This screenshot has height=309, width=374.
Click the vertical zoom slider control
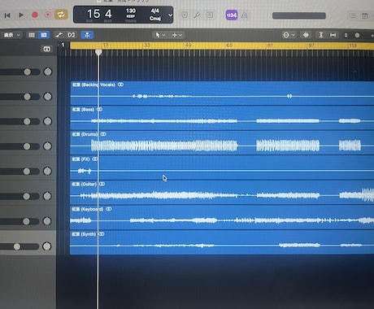346,35
